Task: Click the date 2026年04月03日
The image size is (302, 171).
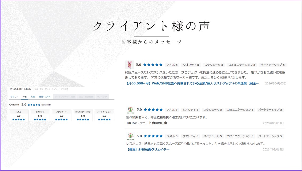Action: pyautogui.click(x=276, y=84)
